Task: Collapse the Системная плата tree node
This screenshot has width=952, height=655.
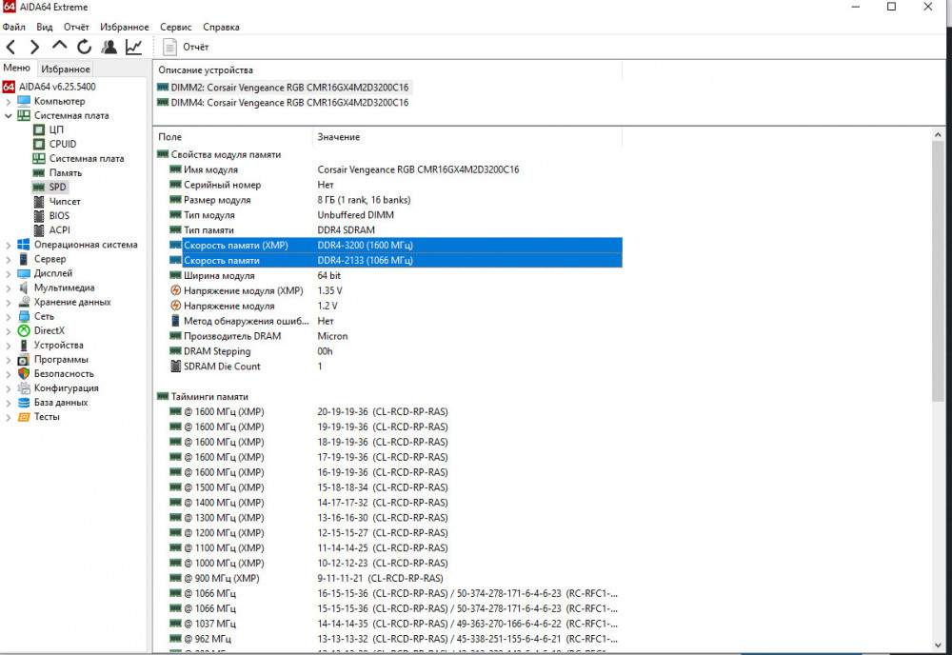Action: (8, 115)
